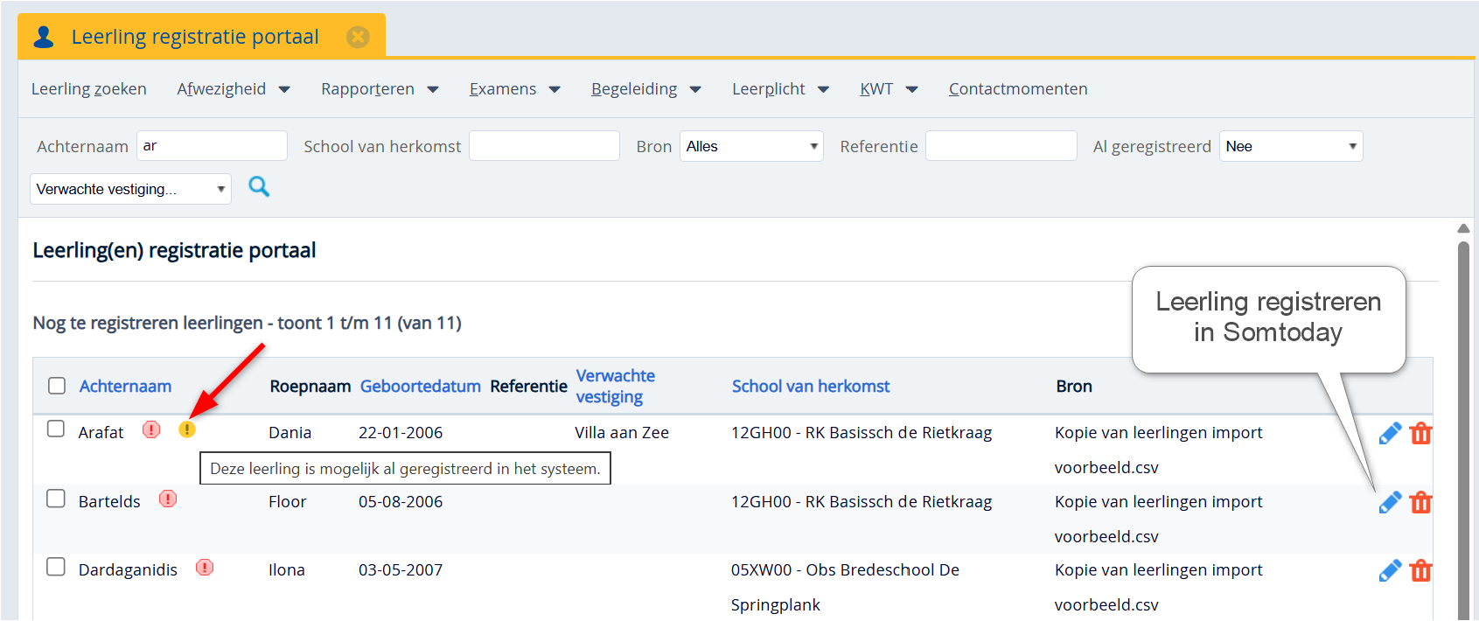Sort by School van herkomst column header

coord(811,386)
